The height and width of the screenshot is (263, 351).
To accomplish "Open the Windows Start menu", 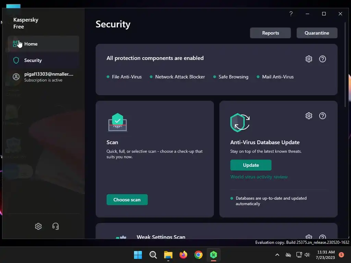I will click(138, 255).
